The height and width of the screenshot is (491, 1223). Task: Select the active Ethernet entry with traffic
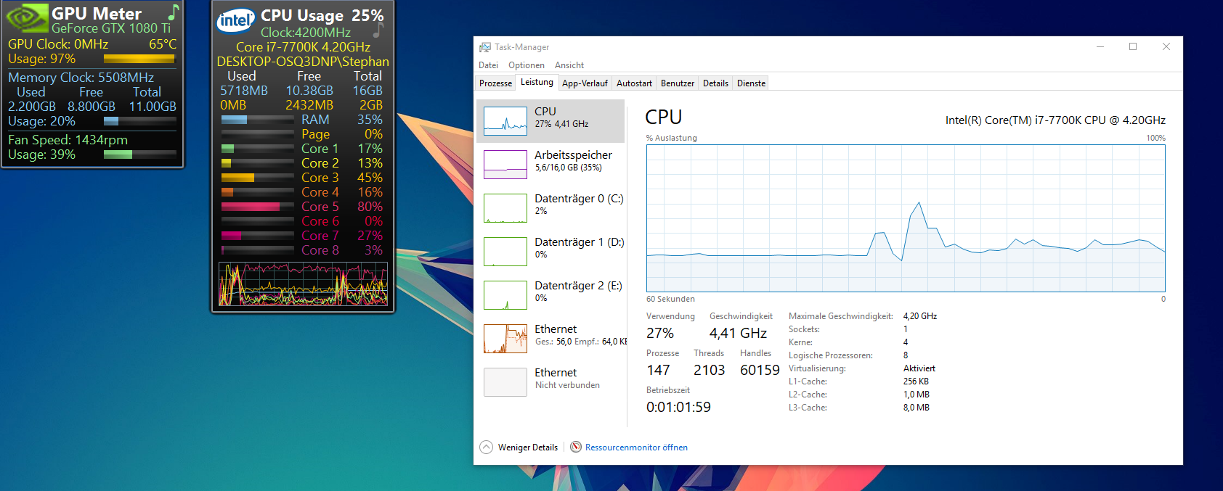point(550,339)
